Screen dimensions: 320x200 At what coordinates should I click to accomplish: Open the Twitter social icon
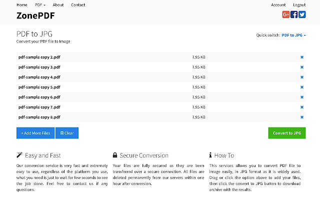[x=302, y=14]
